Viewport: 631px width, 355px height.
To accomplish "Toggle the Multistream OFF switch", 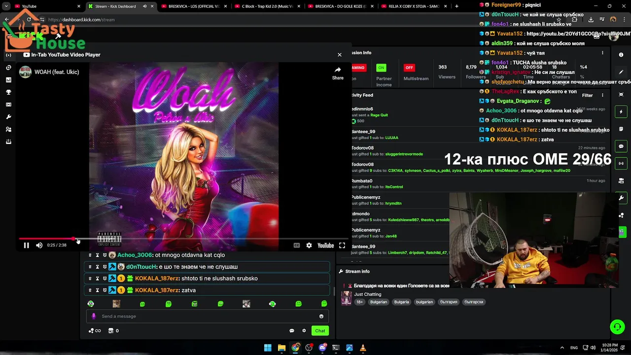I will pyautogui.click(x=409, y=68).
